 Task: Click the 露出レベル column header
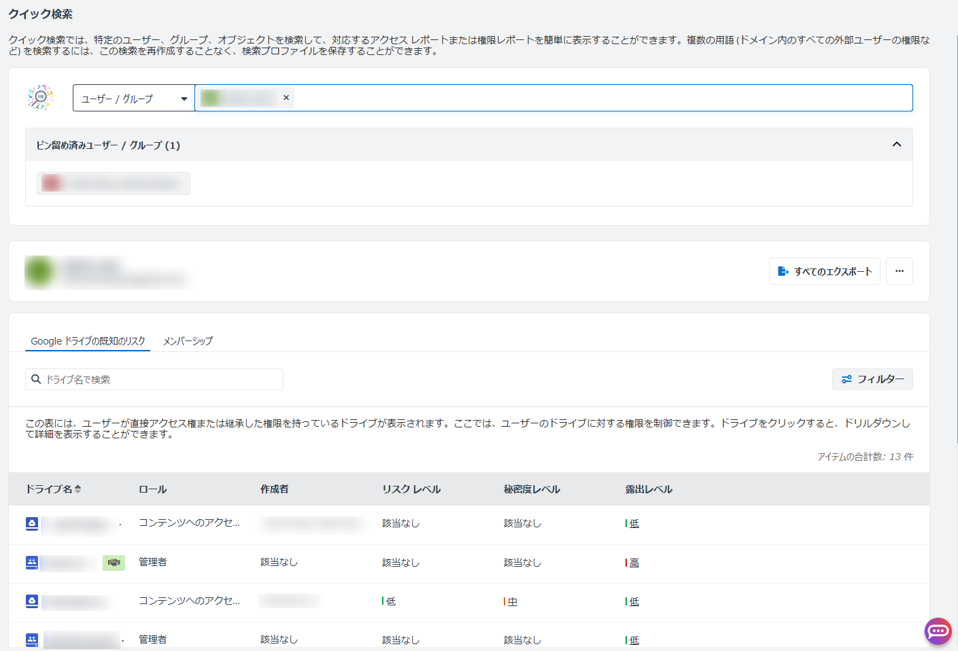pos(649,489)
